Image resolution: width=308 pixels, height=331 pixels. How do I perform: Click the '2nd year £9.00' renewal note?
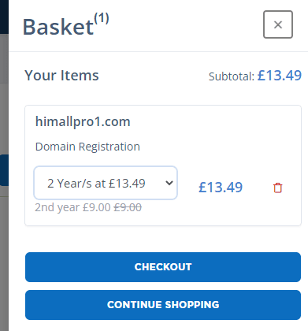72,207
